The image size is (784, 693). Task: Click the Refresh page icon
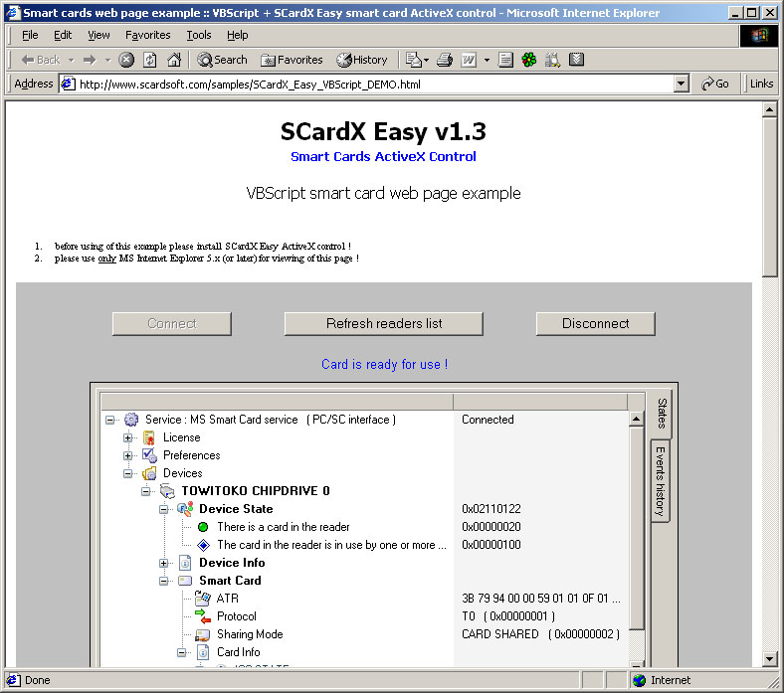tap(150, 60)
